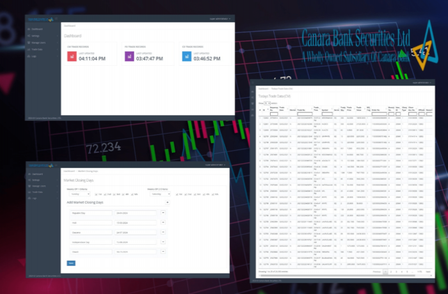The width and height of the screenshot is (448, 294).
Task: Open the super administrator dropdown in the Market Closing Days window
Action: (215, 165)
